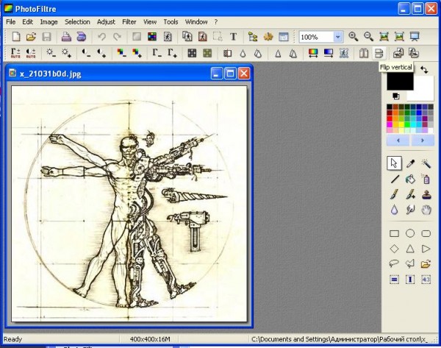Load a selection shape from file
Viewport: 441px width, 348px height.
426,264
